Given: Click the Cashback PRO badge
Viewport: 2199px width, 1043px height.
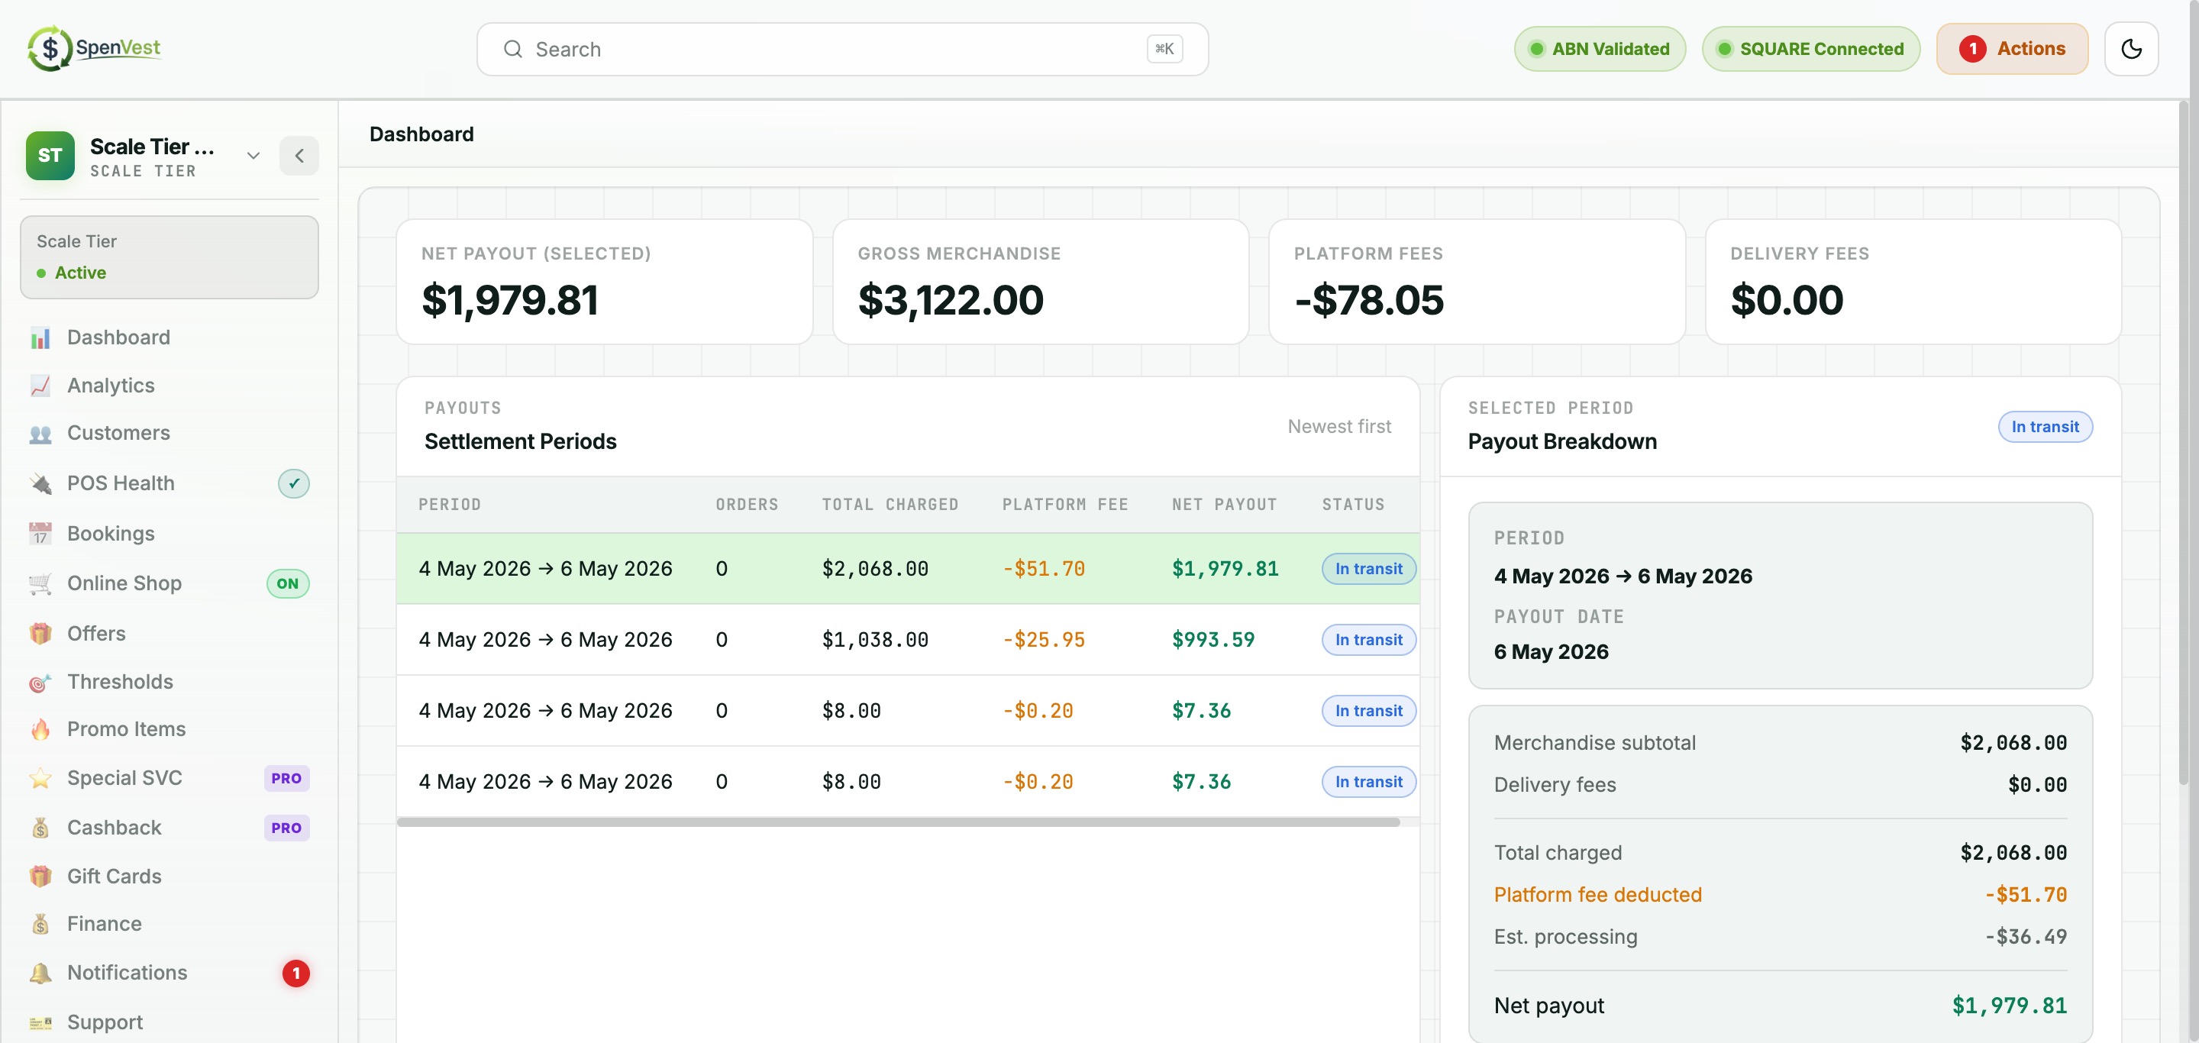Looking at the screenshot, I should coord(286,828).
